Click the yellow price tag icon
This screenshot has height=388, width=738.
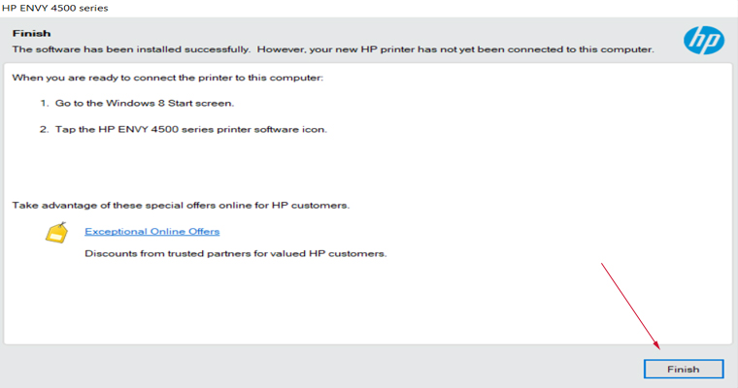57,233
